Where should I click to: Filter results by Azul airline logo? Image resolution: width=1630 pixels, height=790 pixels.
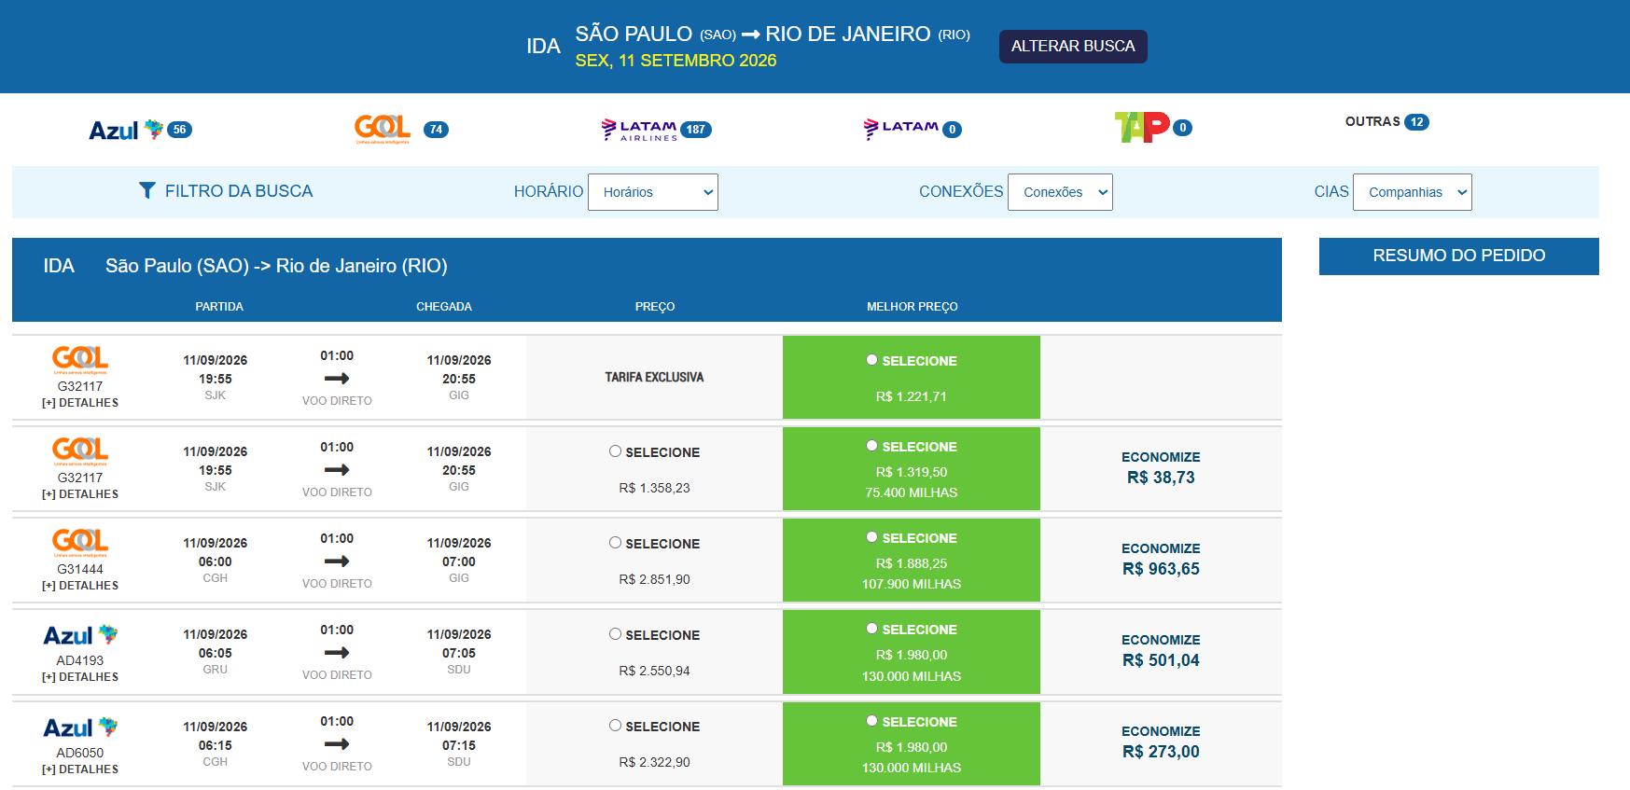coord(126,130)
